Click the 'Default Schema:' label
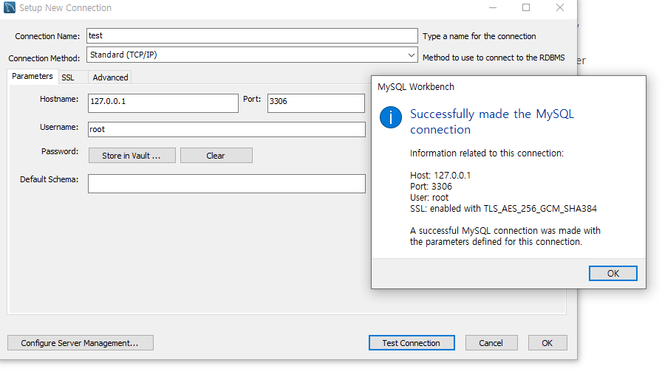Image resolution: width=662 pixels, height=391 pixels. pos(49,179)
